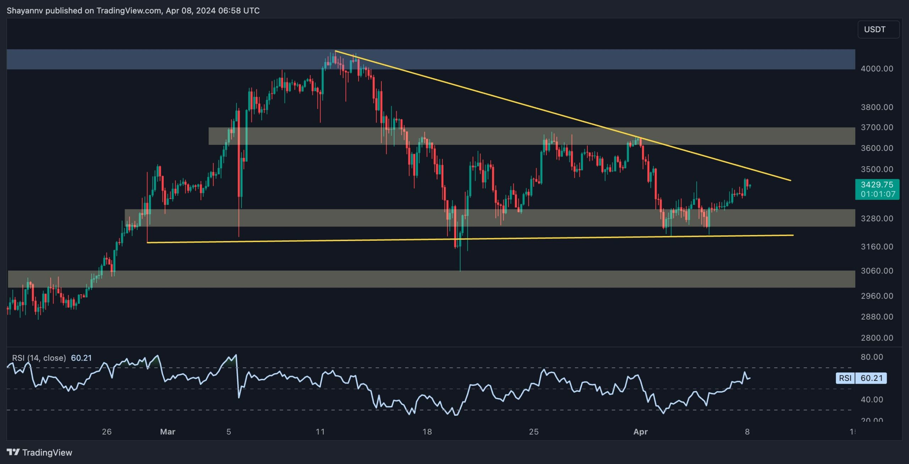The width and height of the screenshot is (909, 464).
Task: Click the 3800.00 price axis label
Action: 877,107
